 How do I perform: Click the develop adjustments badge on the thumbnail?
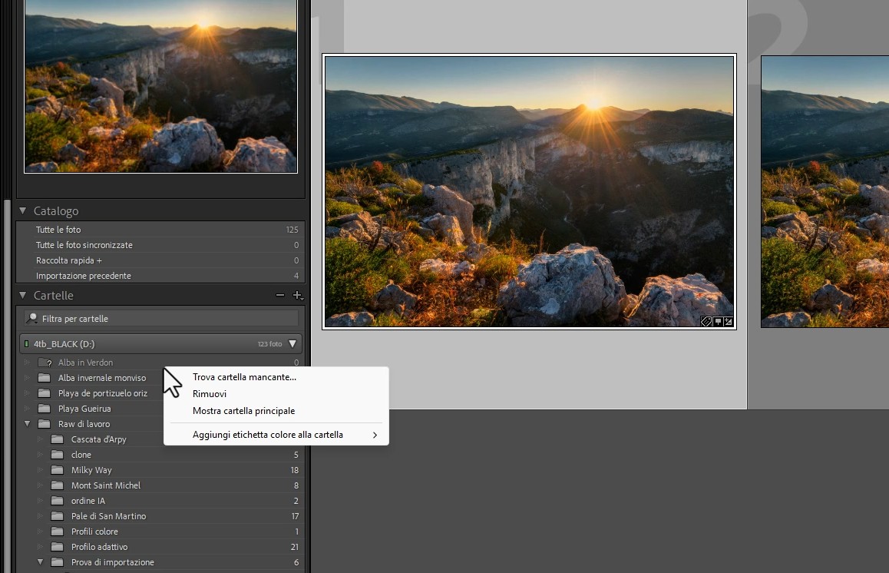click(x=728, y=321)
